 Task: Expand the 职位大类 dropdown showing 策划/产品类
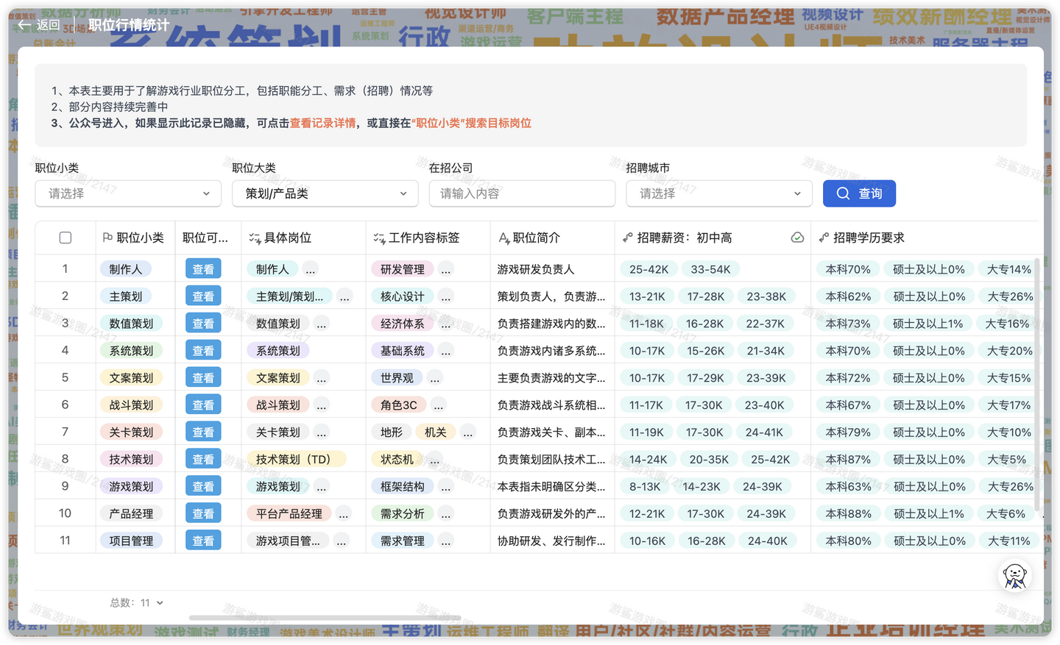click(x=325, y=193)
